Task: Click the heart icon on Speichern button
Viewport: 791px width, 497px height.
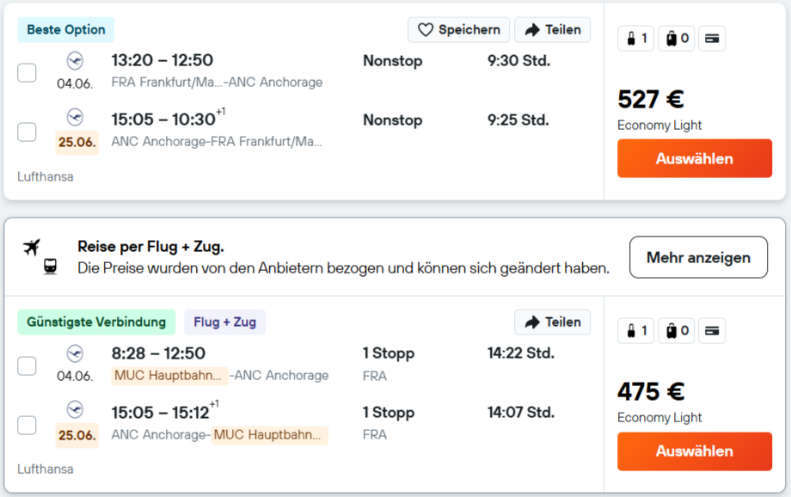Action: (426, 30)
